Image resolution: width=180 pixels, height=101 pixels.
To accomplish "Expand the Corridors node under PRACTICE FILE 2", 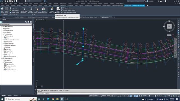I will pos(3,49).
